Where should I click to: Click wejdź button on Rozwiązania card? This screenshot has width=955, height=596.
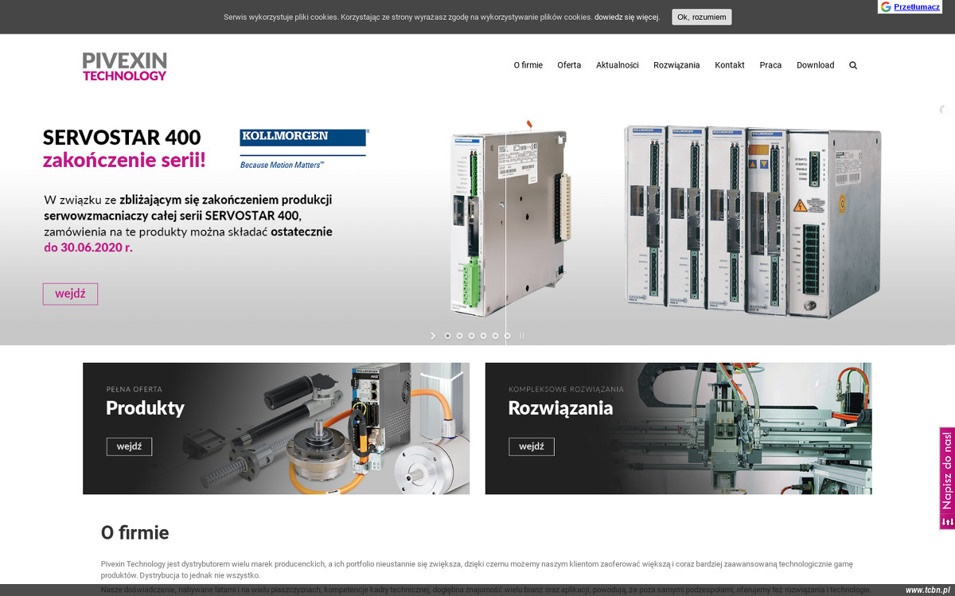pyautogui.click(x=532, y=446)
